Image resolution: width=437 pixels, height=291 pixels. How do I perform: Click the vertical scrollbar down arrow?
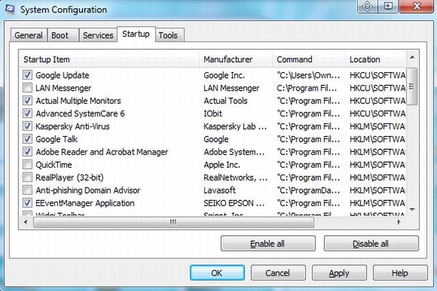(x=412, y=210)
